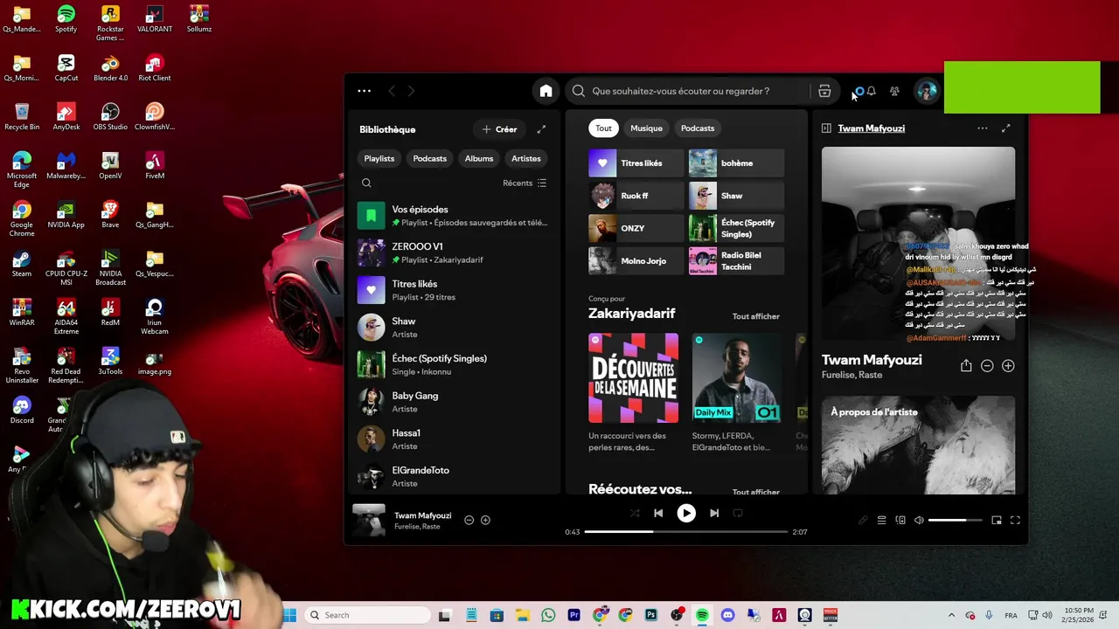Open the lyrics microphone icon
The height and width of the screenshot is (629, 1119).
(x=863, y=520)
